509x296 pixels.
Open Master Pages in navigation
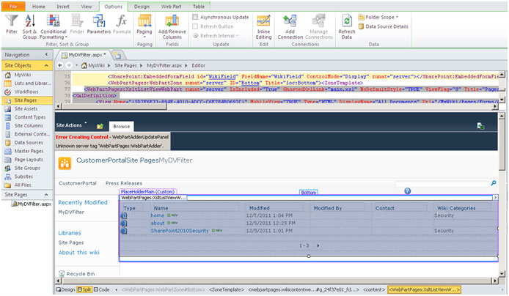tap(25, 151)
